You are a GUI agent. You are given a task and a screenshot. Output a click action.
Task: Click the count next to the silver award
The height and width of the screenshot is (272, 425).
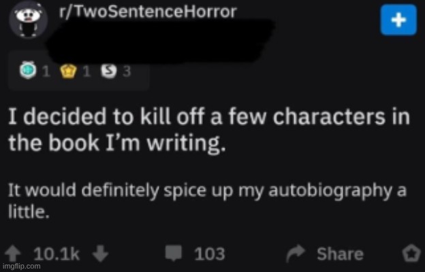click(x=127, y=71)
